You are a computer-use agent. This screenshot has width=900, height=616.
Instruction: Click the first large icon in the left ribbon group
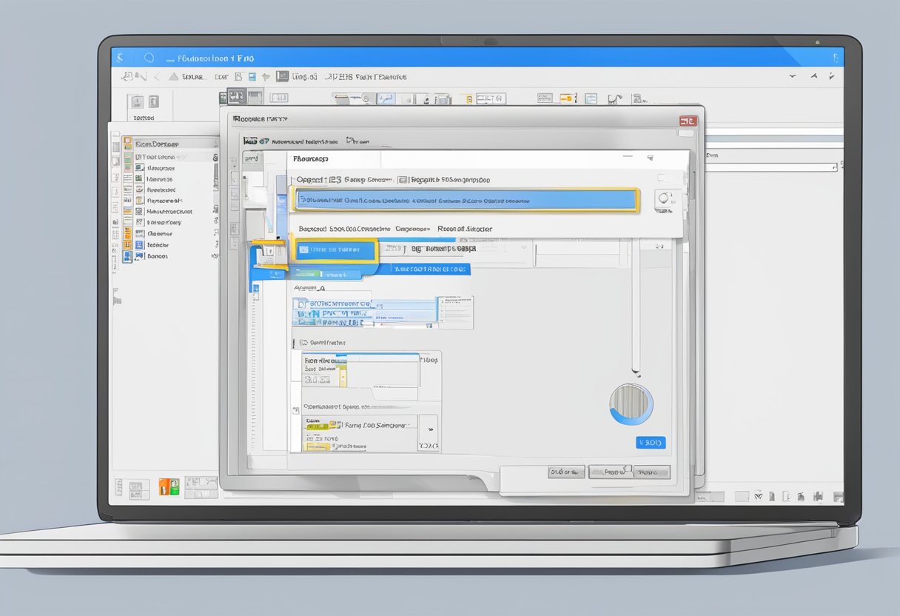coord(135,102)
